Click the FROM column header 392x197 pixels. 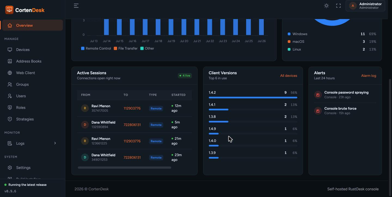85,95
